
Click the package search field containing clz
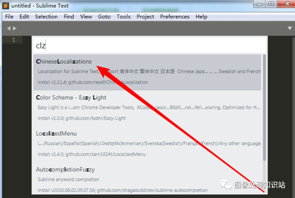pyautogui.click(x=150, y=45)
